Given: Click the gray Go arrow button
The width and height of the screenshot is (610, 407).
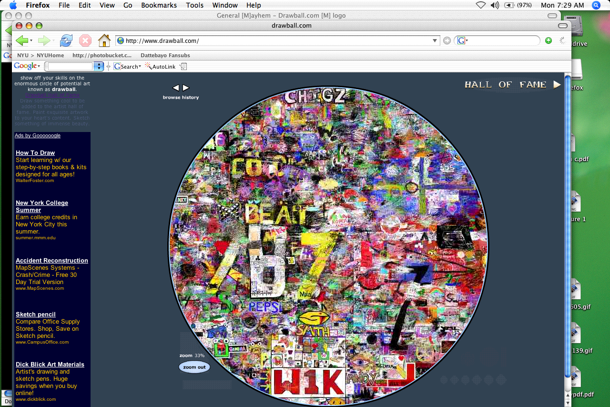Looking at the screenshot, I should [447, 41].
